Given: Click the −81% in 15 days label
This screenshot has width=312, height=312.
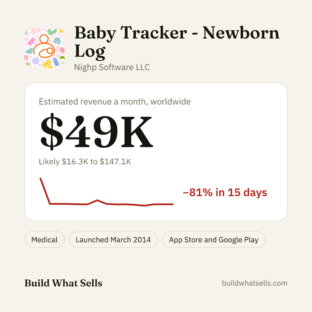Looking at the screenshot, I should coord(225,192).
